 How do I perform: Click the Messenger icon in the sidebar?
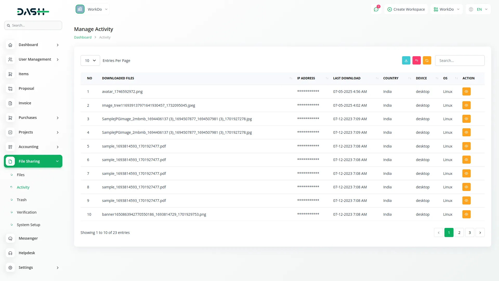10,238
